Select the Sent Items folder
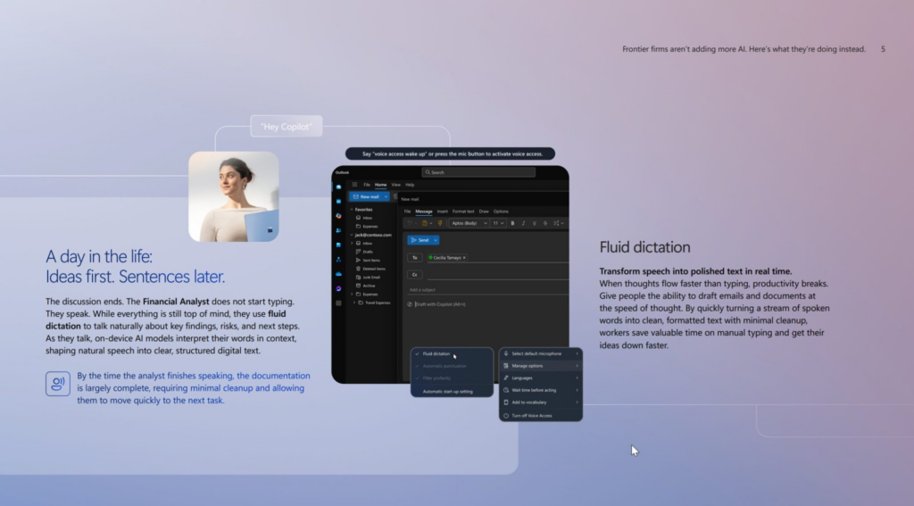914x506 pixels. click(x=373, y=261)
